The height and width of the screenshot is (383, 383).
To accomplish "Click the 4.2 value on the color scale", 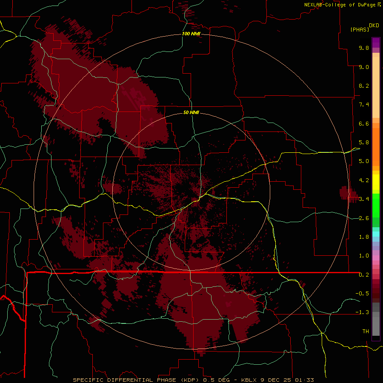I will 364,180.
